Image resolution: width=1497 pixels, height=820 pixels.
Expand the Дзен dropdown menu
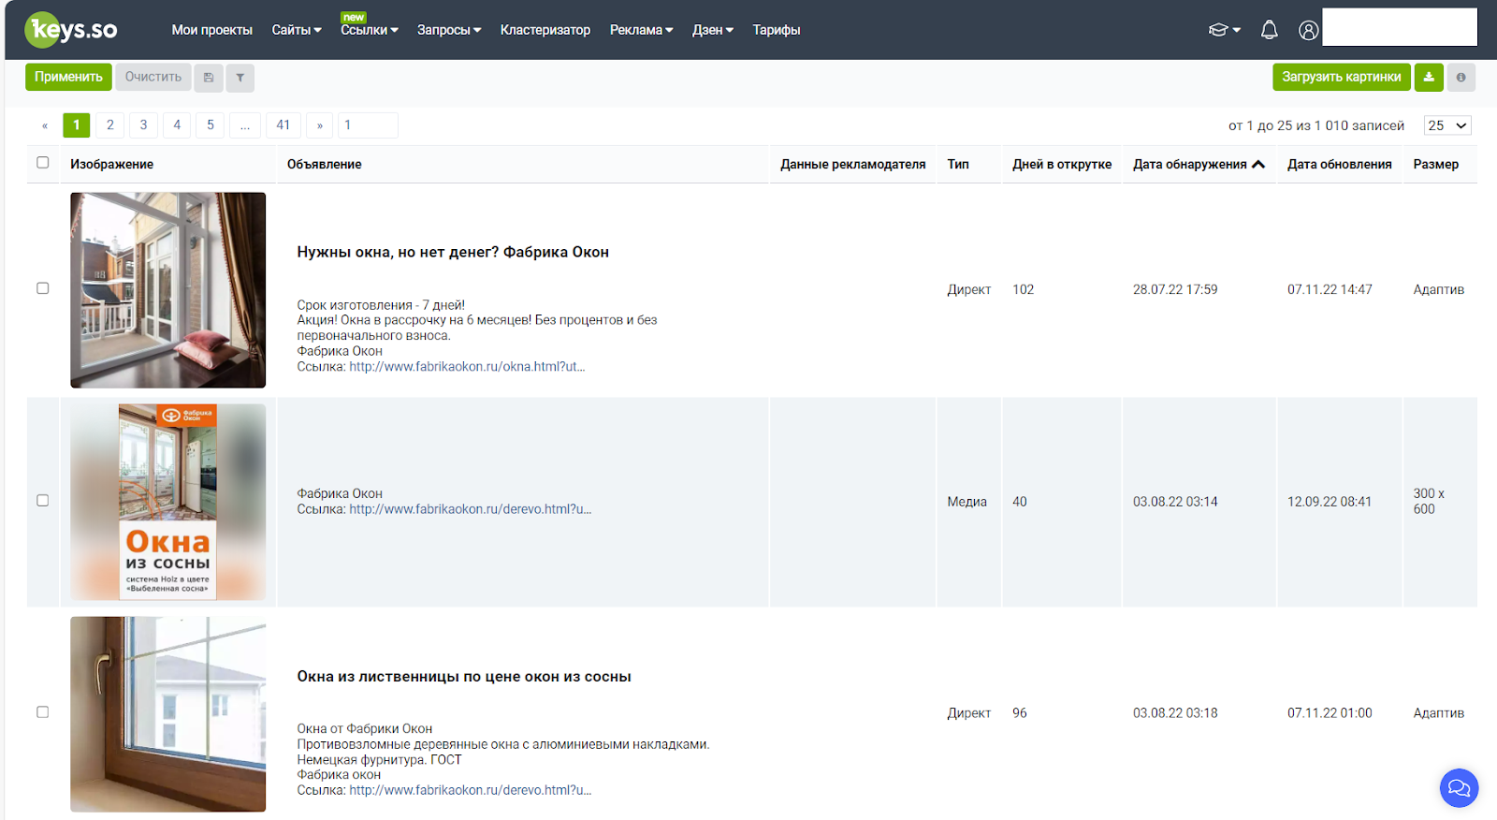(x=713, y=30)
